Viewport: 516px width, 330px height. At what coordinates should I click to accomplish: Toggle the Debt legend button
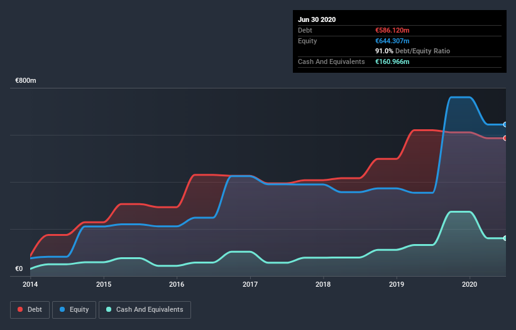[x=30, y=310]
